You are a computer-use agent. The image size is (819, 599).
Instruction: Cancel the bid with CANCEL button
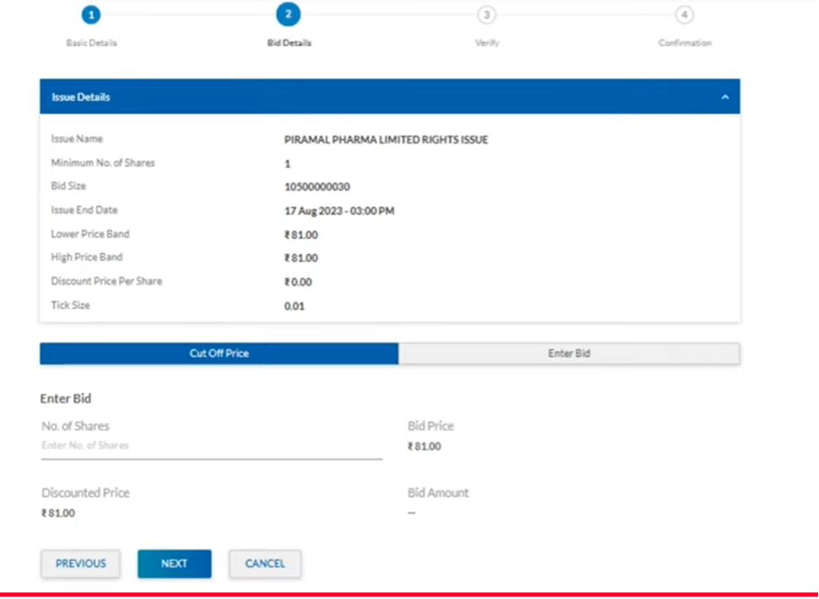click(265, 563)
